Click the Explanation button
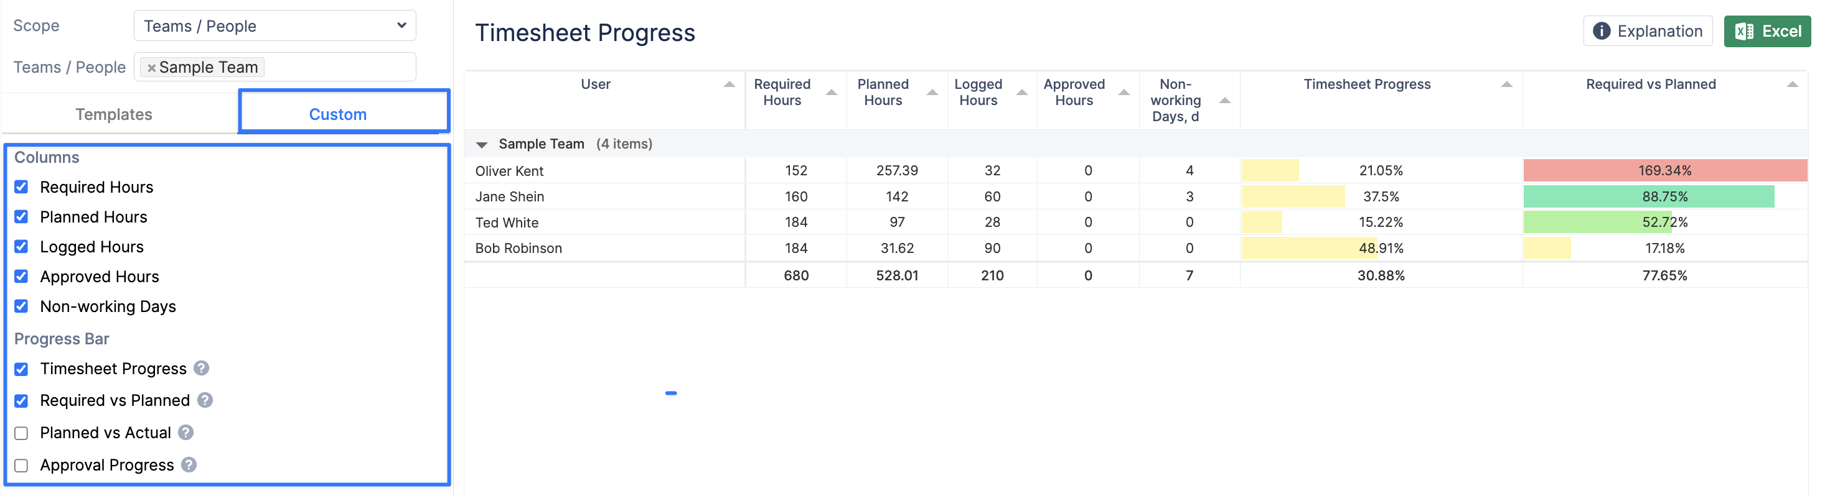The width and height of the screenshot is (1830, 496). (1648, 31)
